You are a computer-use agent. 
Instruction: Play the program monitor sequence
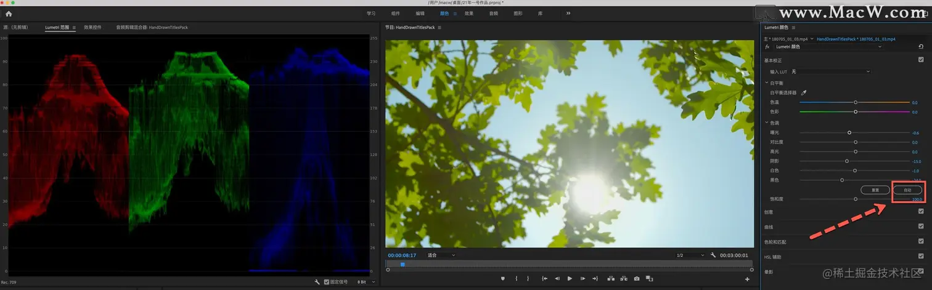[x=570, y=279]
